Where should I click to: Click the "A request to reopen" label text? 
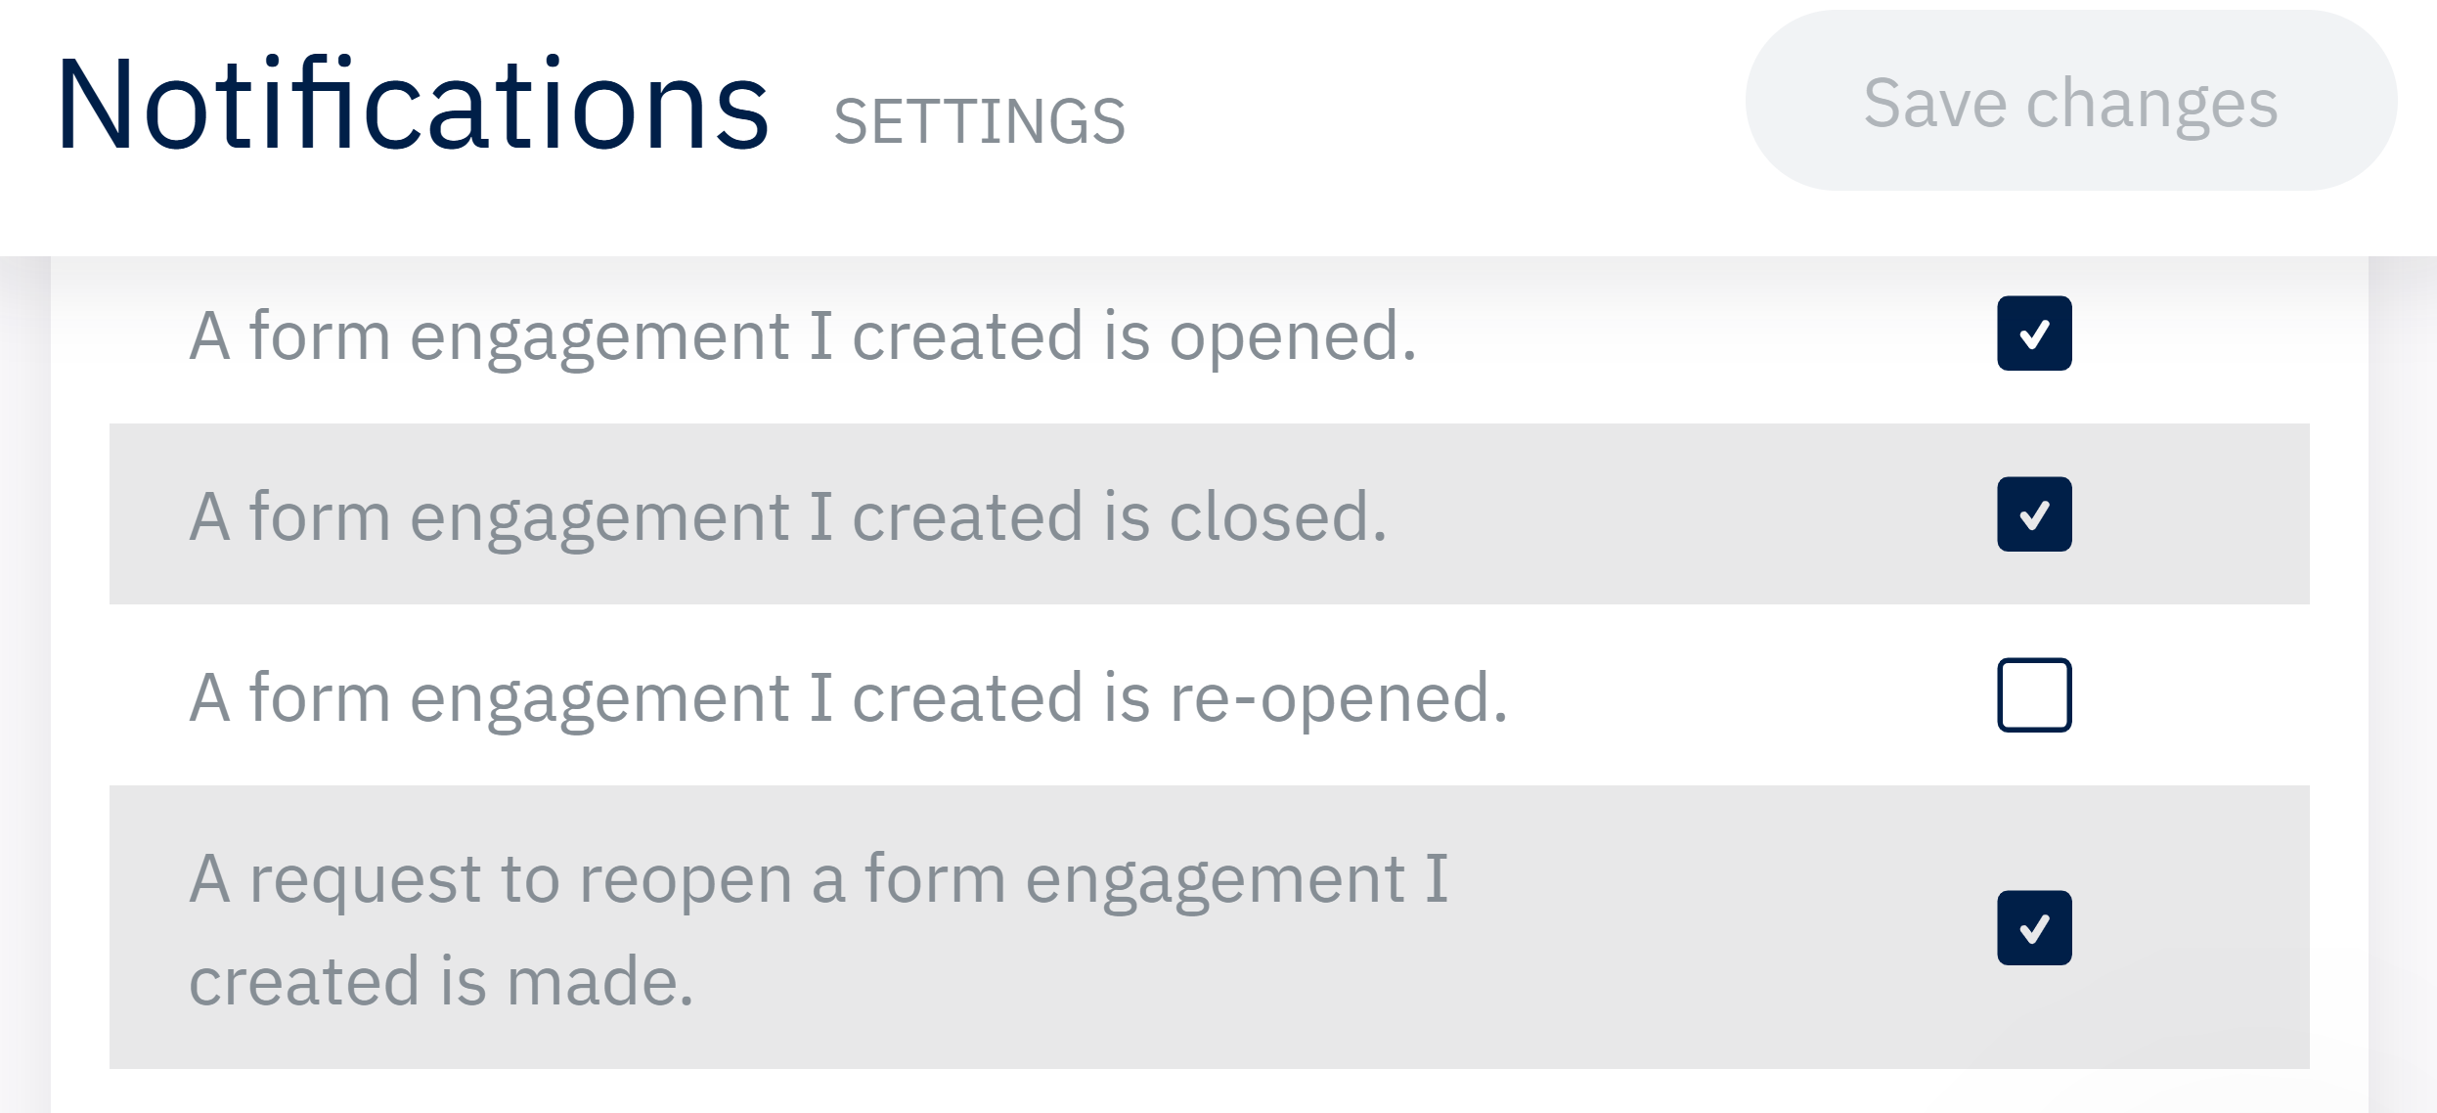pos(818,878)
